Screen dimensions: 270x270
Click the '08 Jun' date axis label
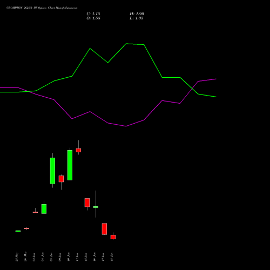[x=51, y=257]
